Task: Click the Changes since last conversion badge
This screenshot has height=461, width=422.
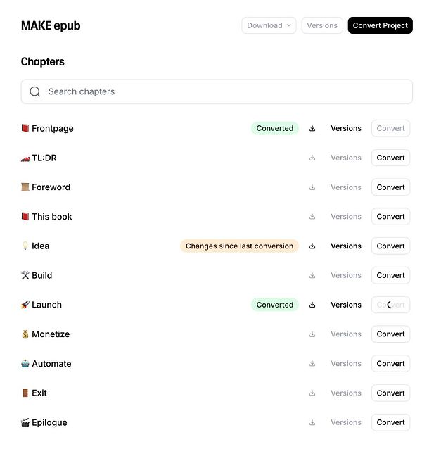Action: point(239,246)
